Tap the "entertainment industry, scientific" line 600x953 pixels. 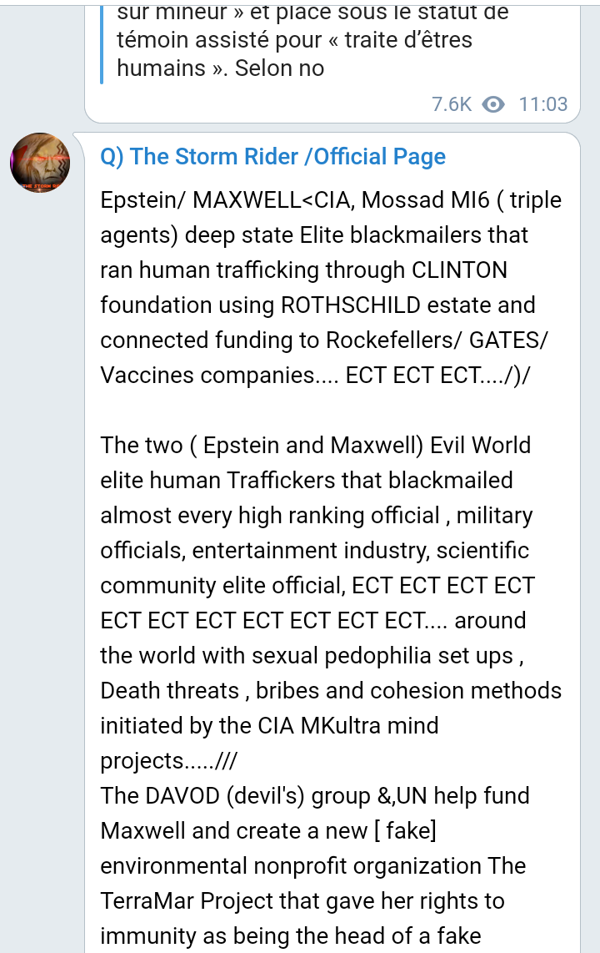314,551
